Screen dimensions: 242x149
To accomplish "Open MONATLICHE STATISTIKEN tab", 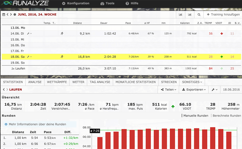I will tap(136, 82).
